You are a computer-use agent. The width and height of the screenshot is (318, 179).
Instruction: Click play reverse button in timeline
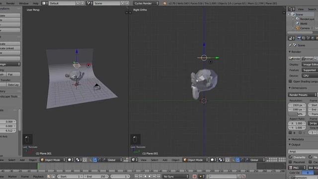click(x=145, y=177)
